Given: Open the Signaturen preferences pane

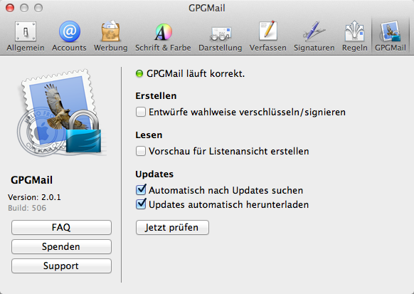Looking at the screenshot, I should 314,36.
